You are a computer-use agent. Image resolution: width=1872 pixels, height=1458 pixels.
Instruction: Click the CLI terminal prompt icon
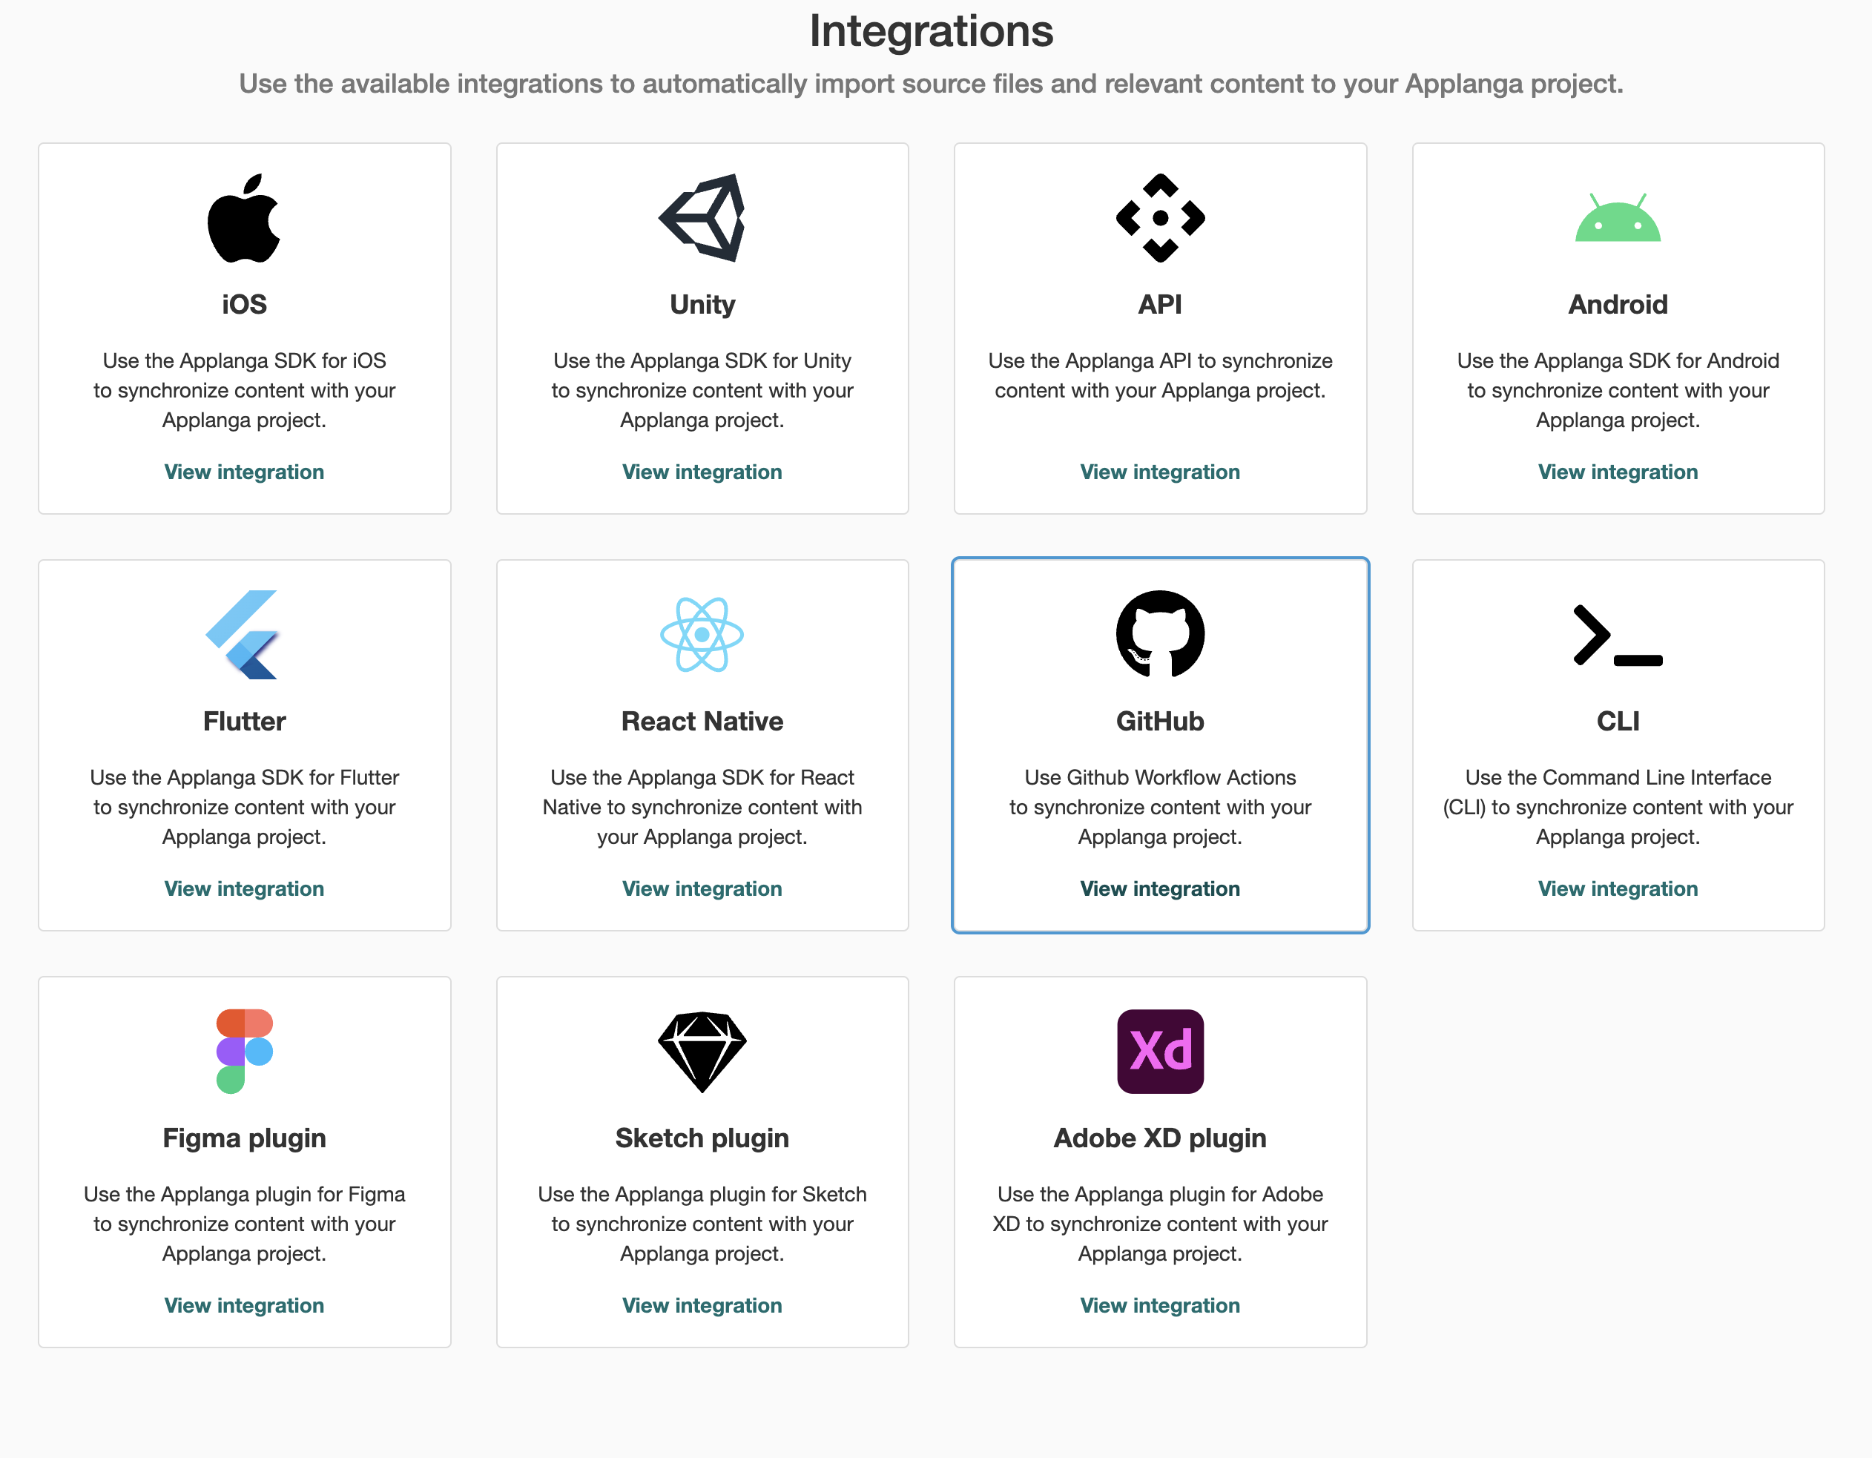pyautogui.click(x=1618, y=635)
